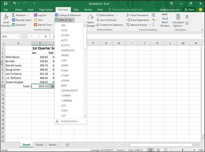Screen dimensions: 205x152
Task: Click Trace Precedents
Action: 137,15
